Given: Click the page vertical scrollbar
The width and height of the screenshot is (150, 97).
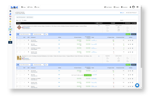Looking at the screenshot, I should pos(141,37).
